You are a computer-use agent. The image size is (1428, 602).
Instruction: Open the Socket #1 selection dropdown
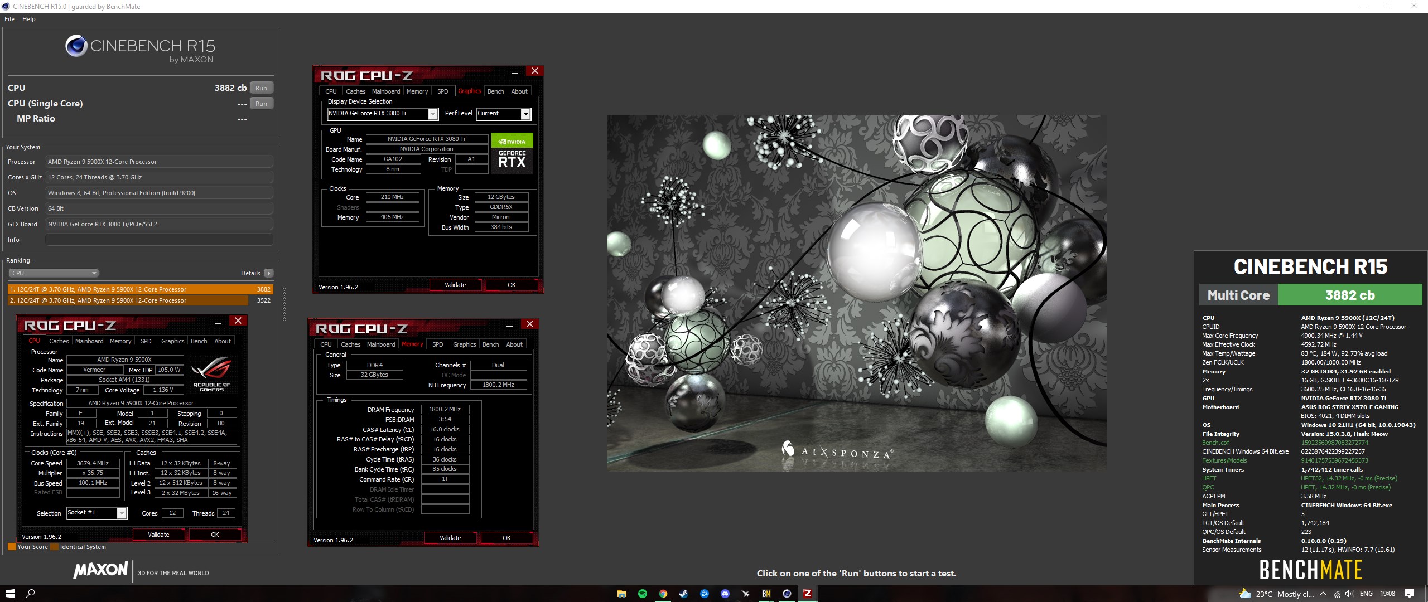(x=97, y=513)
